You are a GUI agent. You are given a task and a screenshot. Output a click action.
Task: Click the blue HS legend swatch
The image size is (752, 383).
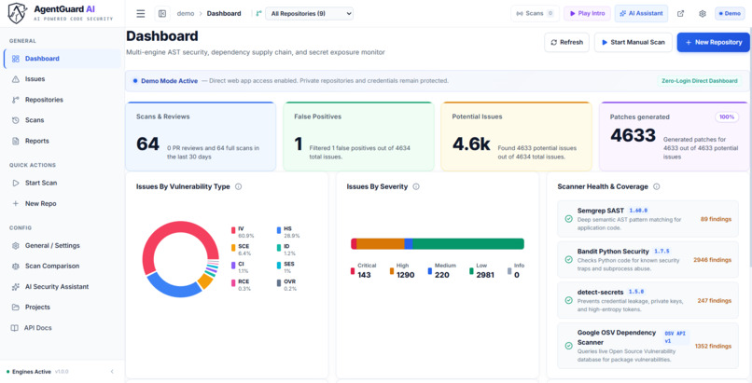click(279, 230)
